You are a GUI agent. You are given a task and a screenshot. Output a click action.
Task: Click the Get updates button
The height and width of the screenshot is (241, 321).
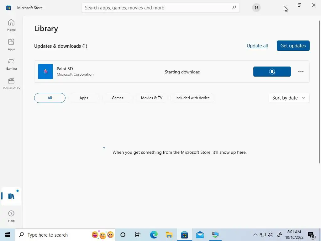tap(293, 46)
